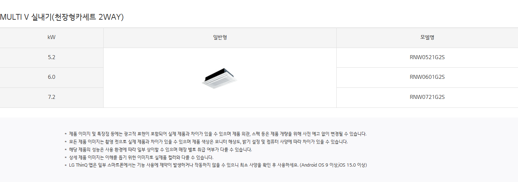Click the 천장형카세트 2WAY text in heading

coord(87,17)
